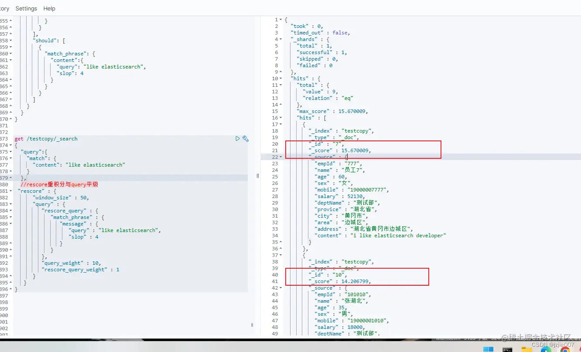Image resolution: width=581 pixels, height=352 pixels.
Task: Collapse the "should" array at line 358
Action: click(x=11, y=41)
